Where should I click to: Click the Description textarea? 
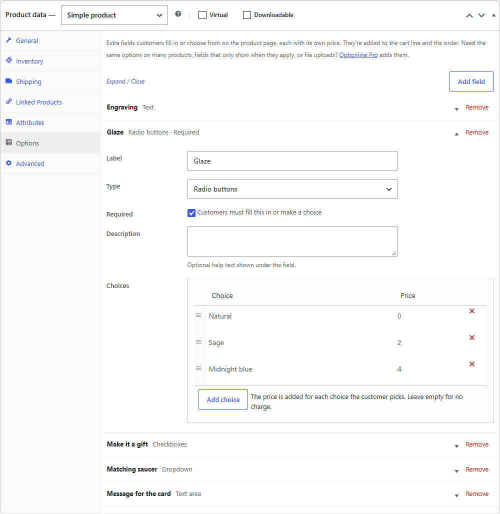click(292, 241)
